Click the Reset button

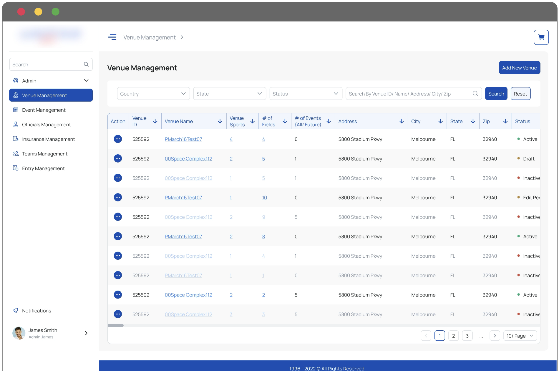520,94
